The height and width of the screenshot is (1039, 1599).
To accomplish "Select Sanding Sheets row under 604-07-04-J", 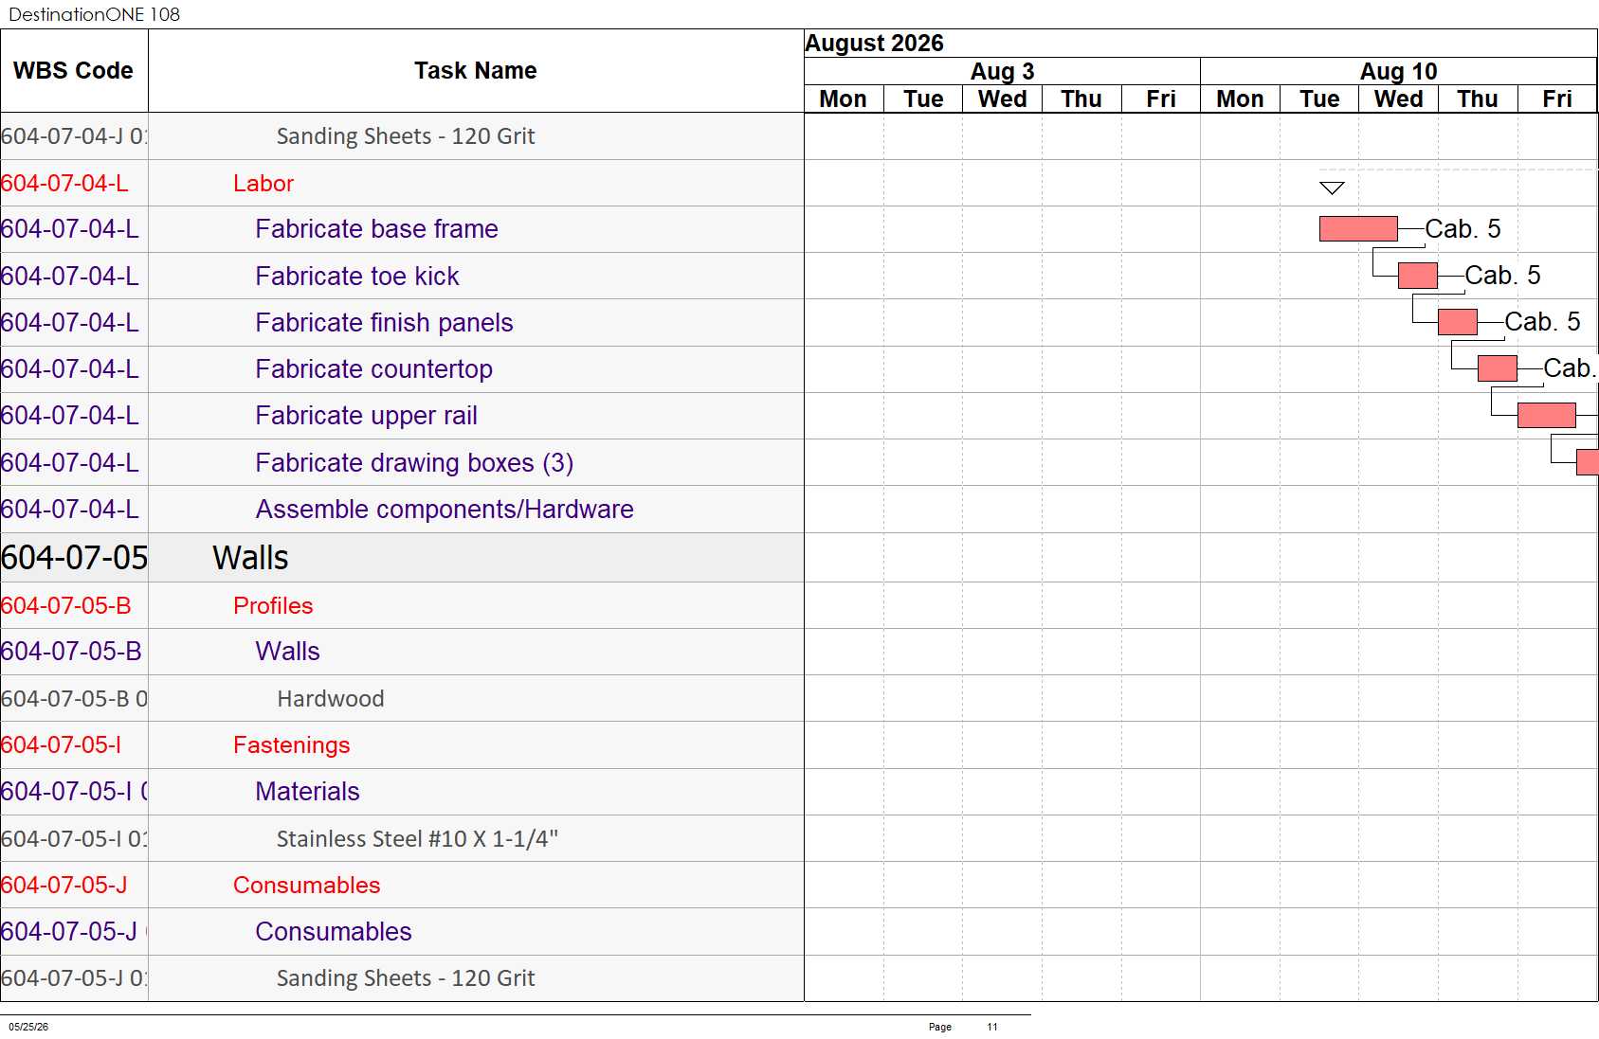I will pyautogui.click(x=402, y=136).
